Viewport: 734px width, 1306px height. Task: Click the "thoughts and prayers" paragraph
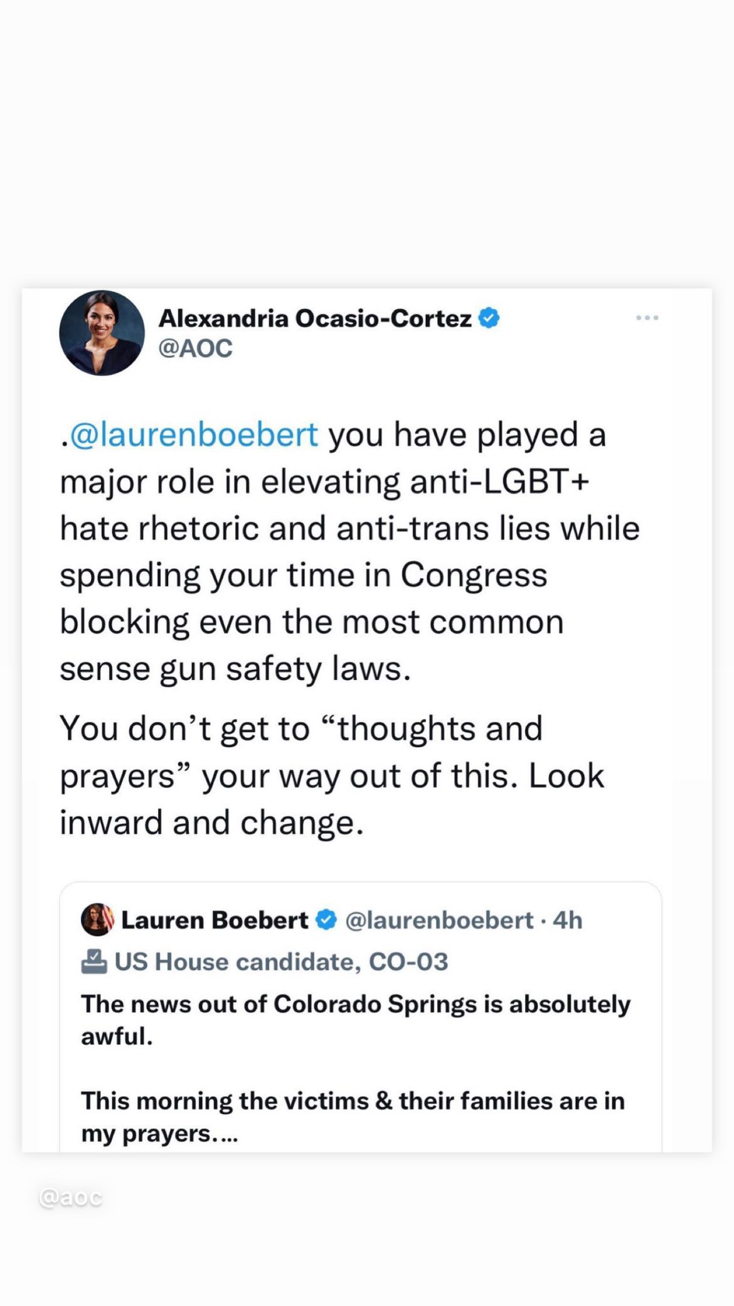point(331,775)
